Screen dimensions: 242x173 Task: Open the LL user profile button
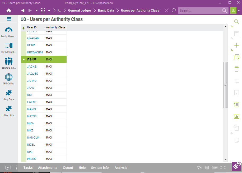[233, 11]
